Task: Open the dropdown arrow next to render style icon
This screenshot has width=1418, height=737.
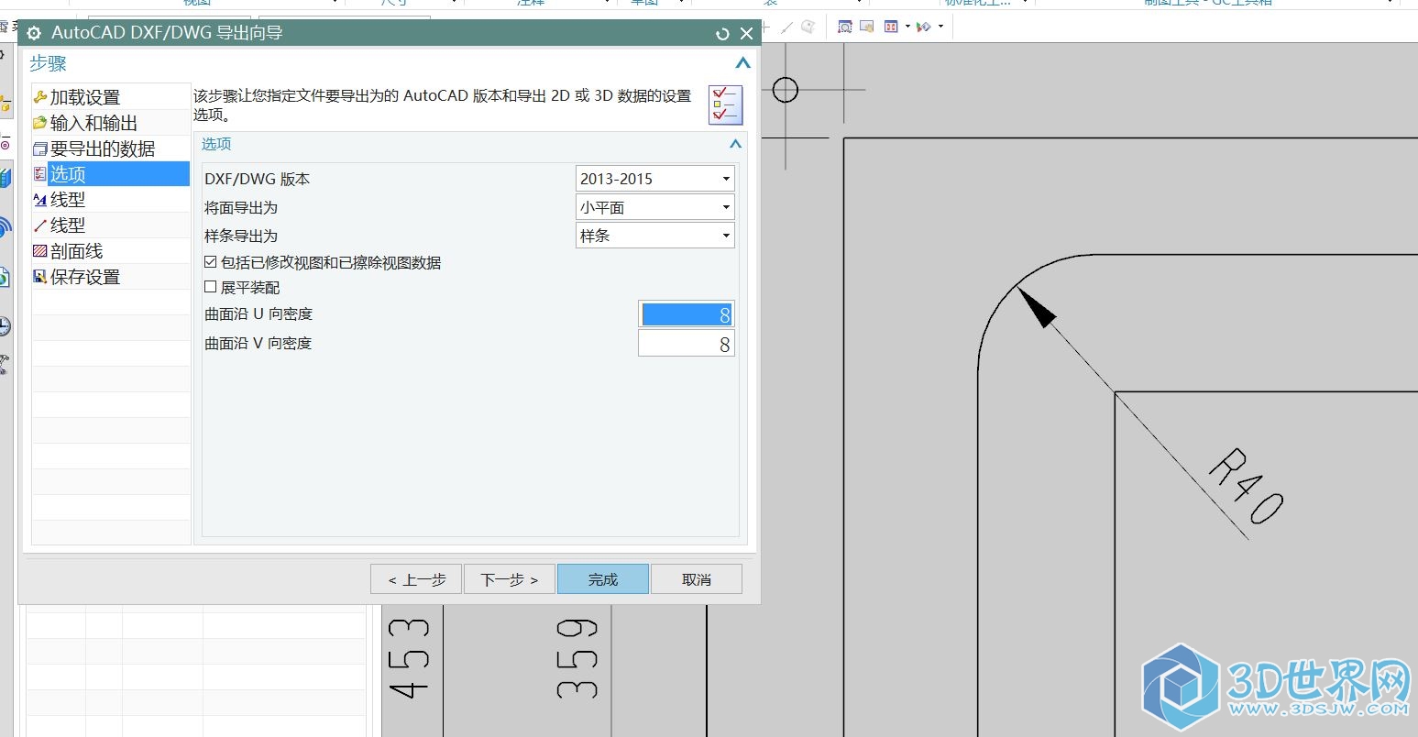Action: pyautogui.click(x=940, y=27)
